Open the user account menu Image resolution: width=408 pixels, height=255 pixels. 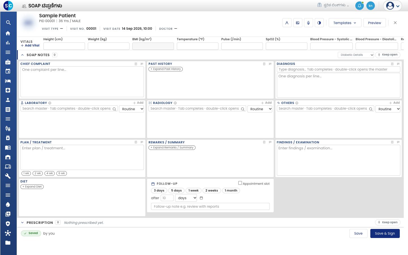coord(393,6)
